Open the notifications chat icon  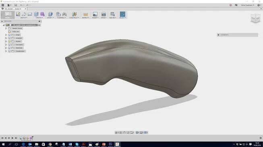pyautogui.click(x=236, y=5)
